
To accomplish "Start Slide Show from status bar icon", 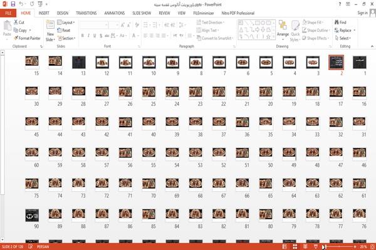I will click(316, 246).
